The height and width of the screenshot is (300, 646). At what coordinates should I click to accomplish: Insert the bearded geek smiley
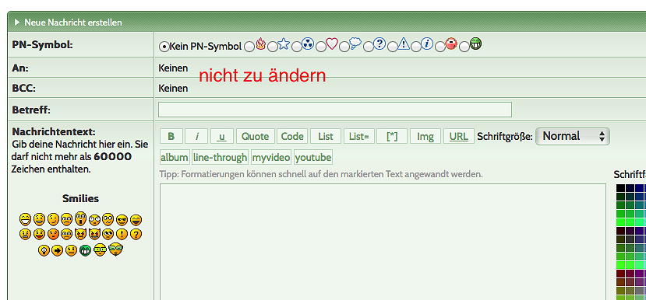[116, 249]
